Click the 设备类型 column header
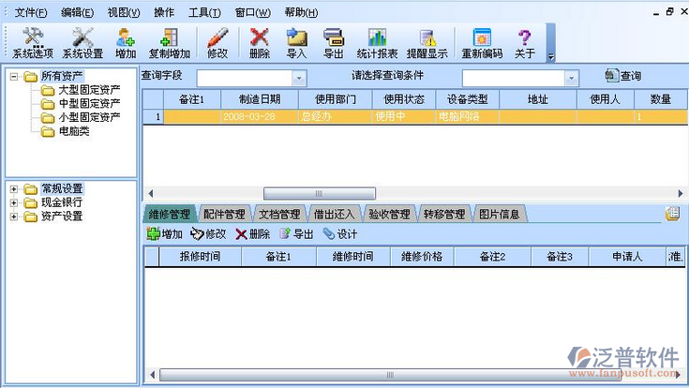 coord(468,99)
